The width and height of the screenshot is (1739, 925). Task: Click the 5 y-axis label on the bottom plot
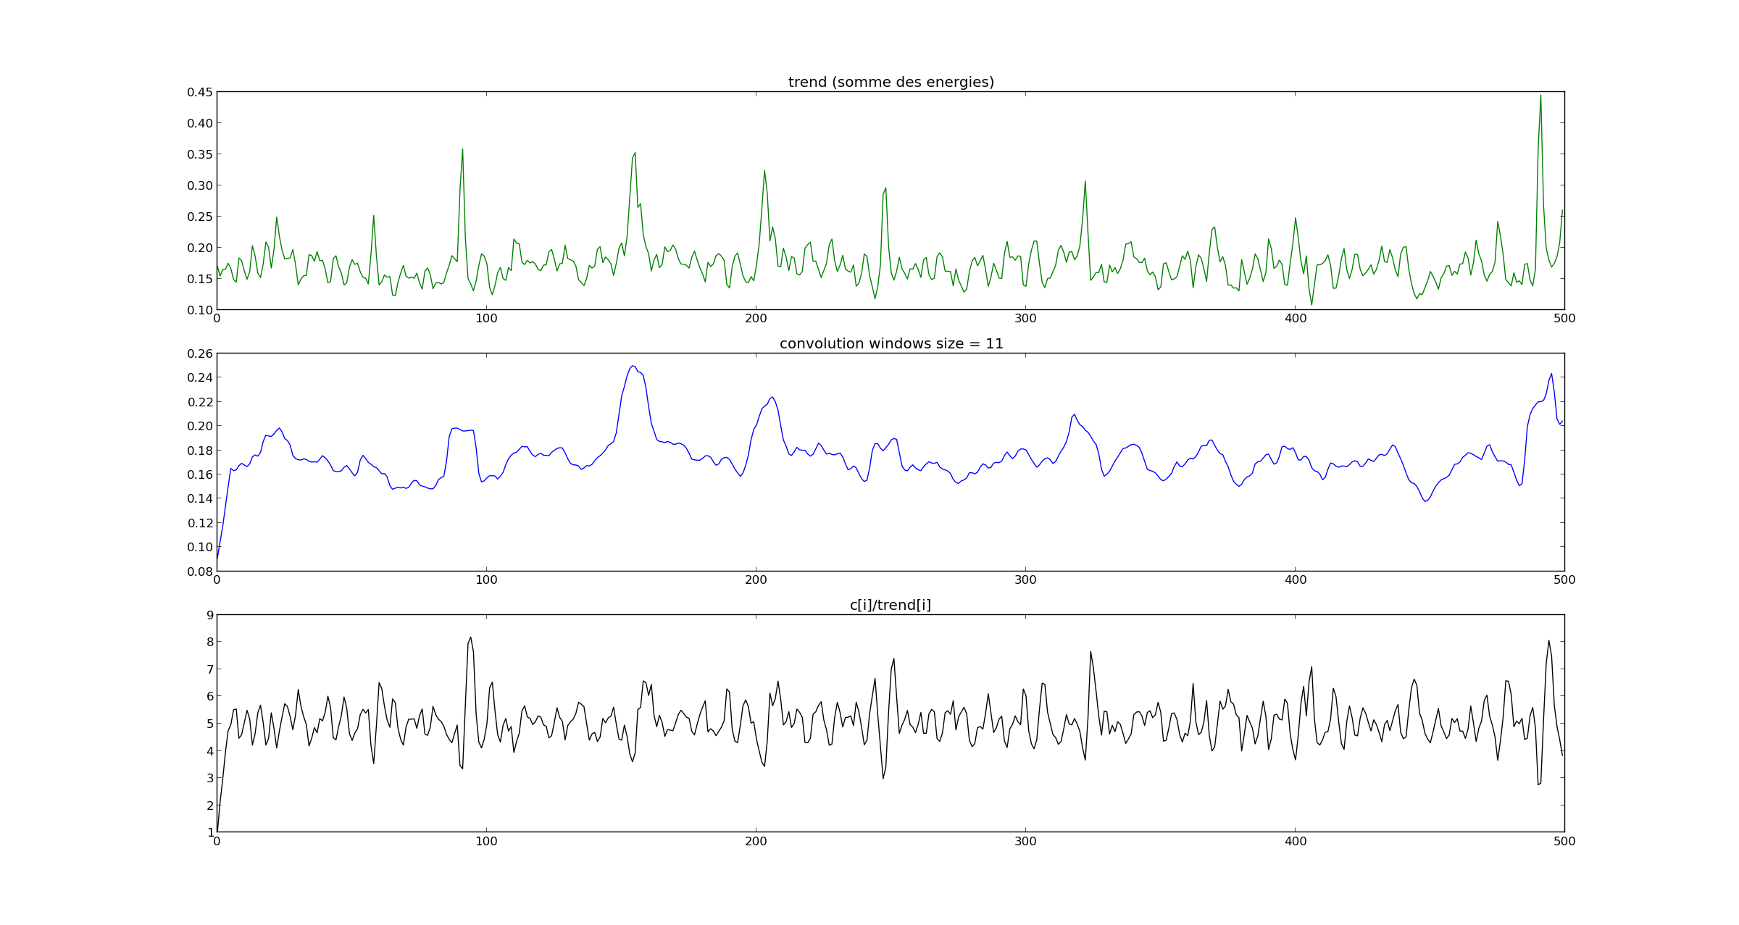[x=210, y=724]
